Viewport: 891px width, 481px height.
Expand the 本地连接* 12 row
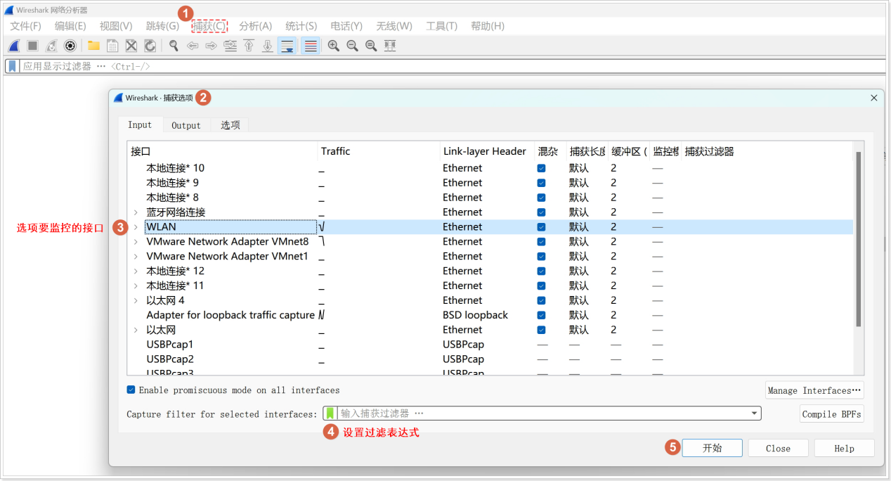[136, 271]
